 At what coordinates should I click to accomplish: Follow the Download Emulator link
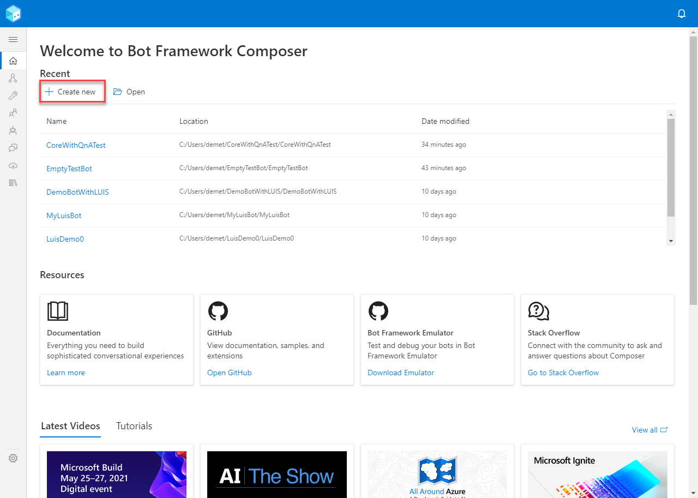pos(401,373)
